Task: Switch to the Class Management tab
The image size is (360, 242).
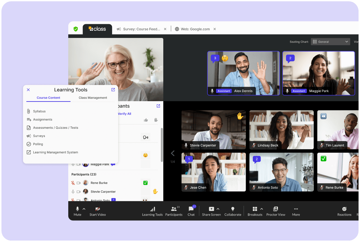Action: pos(93,98)
